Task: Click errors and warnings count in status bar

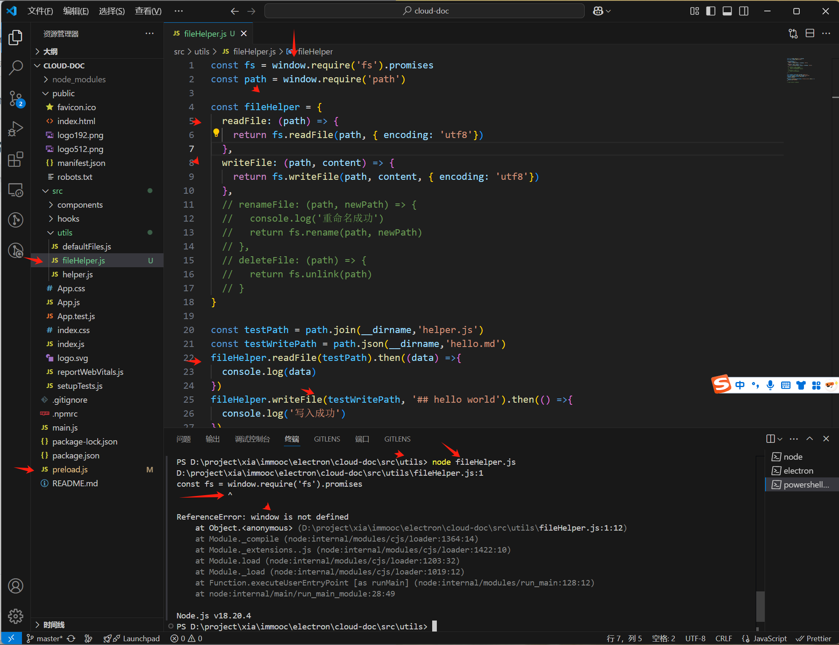Action: 186,638
